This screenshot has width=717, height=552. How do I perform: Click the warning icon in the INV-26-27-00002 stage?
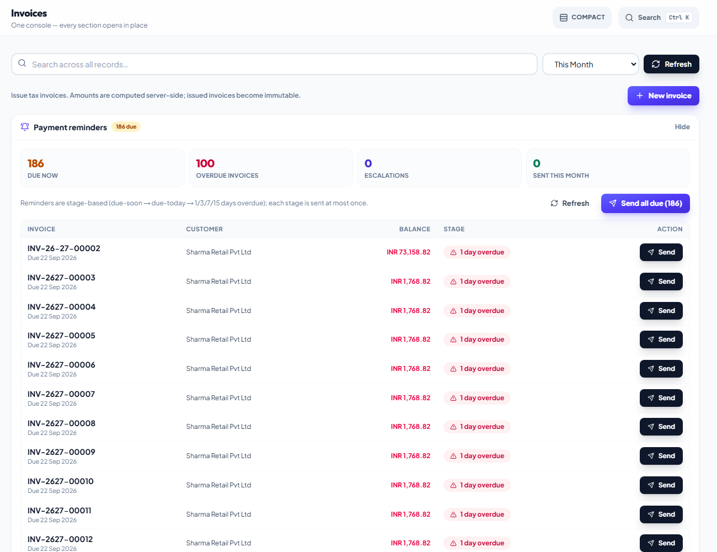[x=453, y=252]
